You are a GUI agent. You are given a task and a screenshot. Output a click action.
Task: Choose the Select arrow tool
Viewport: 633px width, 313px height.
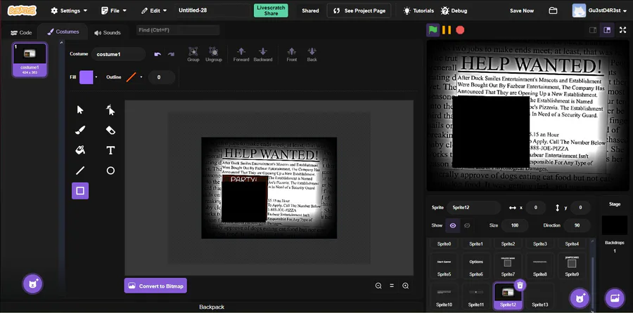point(80,109)
